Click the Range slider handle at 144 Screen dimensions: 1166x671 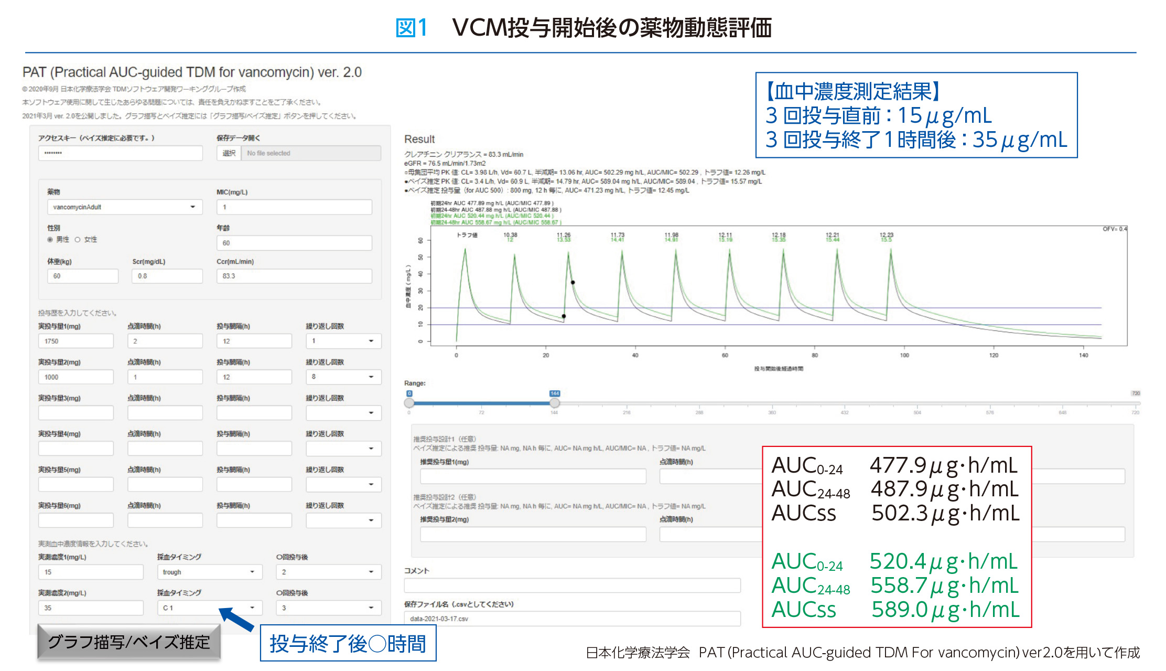(x=554, y=403)
